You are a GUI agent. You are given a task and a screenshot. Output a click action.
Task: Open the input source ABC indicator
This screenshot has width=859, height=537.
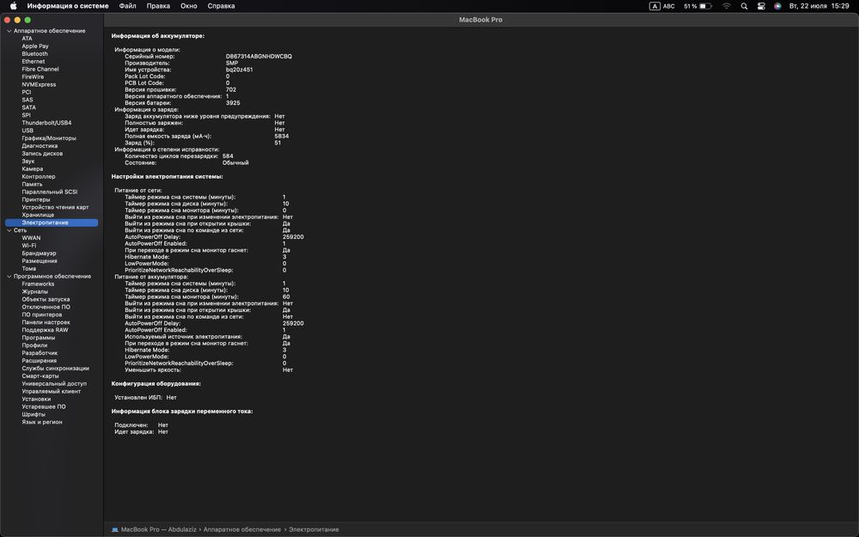(661, 6)
